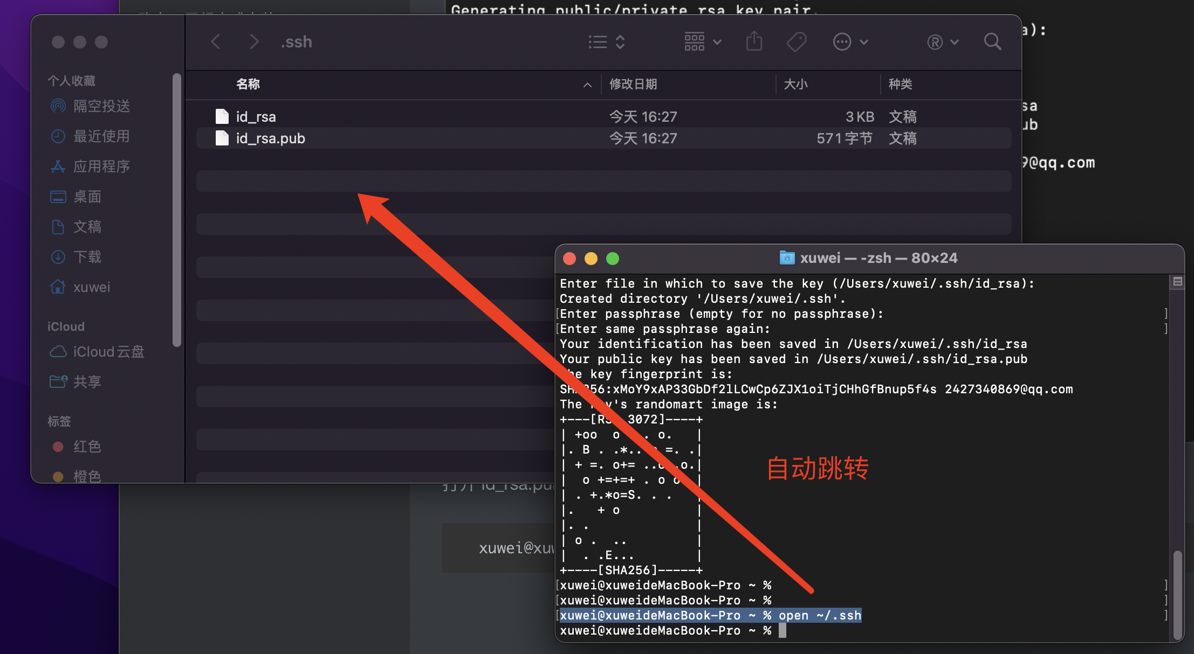
Task: Open iCloud云盘 in sidebar
Action: pyautogui.click(x=108, y=352)
